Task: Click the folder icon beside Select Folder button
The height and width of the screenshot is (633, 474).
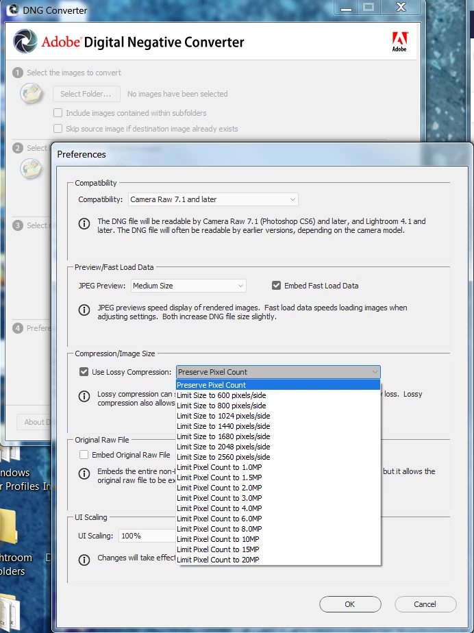Action: point(32,94)
